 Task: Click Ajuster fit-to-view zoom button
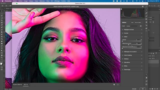coord(17,84)
